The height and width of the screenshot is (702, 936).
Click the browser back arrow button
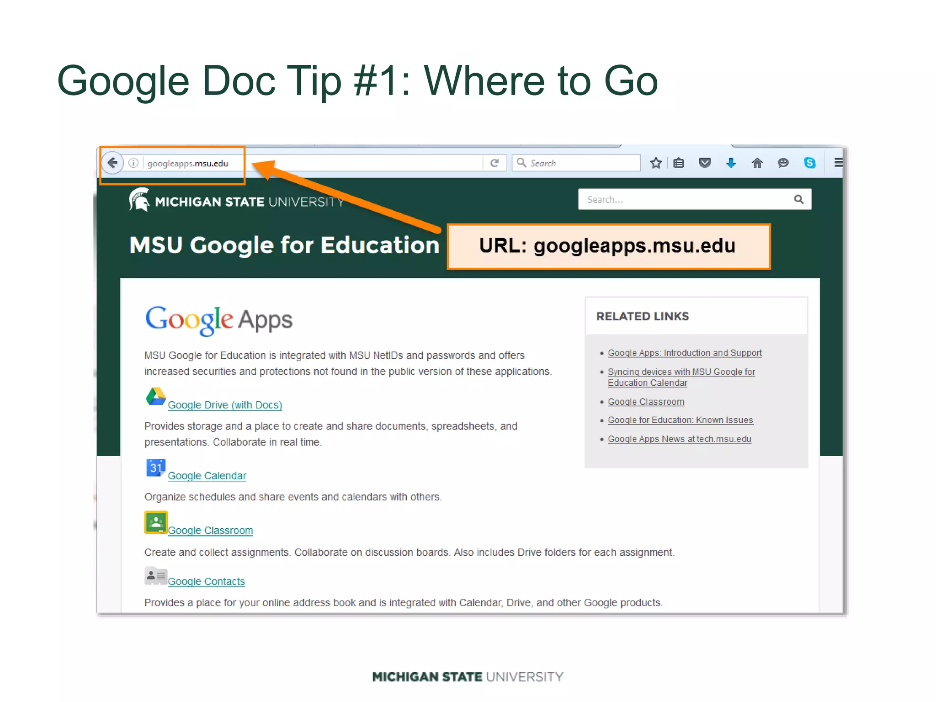pos(112,163)
